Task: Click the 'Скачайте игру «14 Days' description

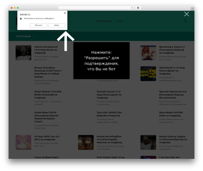Action: pyautogui.click(x=46, y=145)
